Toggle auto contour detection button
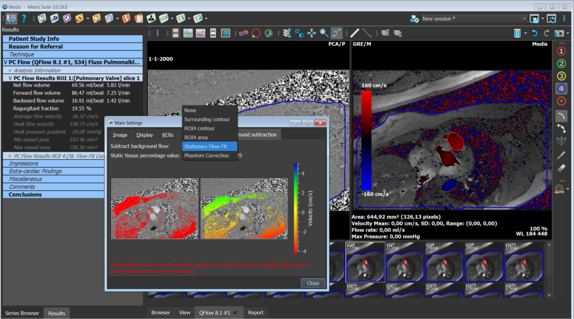This screenshot has width=574, height=319. point(559,189)
